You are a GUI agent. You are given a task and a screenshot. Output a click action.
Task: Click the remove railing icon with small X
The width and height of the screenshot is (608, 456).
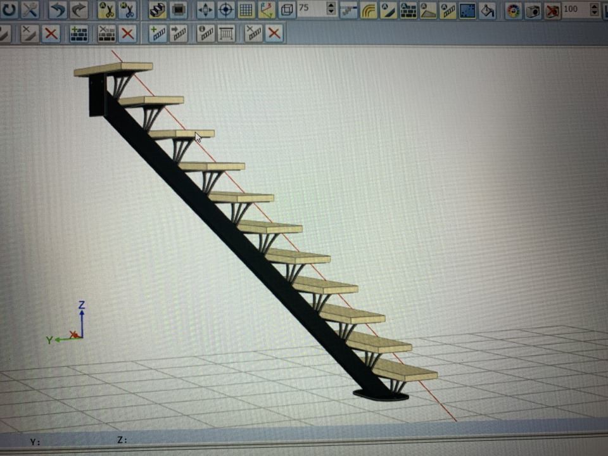(253, 34)
